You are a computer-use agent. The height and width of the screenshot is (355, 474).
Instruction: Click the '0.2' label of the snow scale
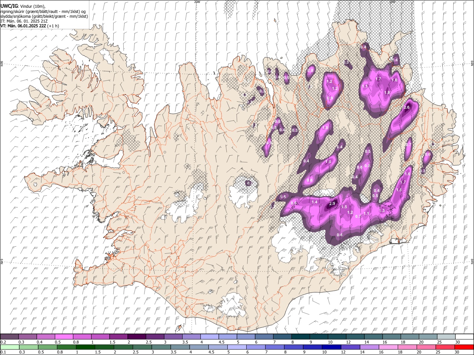3,342
